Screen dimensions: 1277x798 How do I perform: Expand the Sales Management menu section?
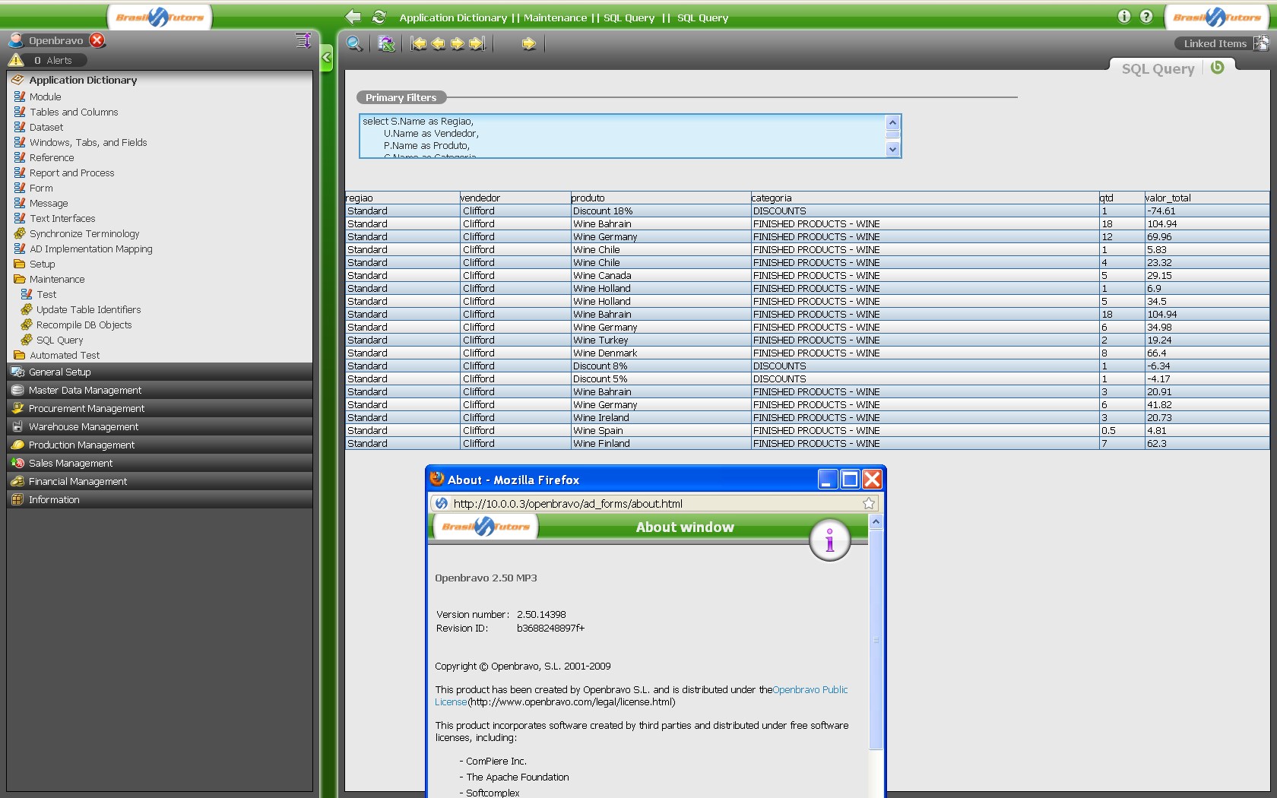(71, 464)
